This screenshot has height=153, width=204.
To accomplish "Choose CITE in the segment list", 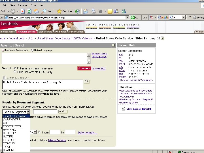I will click(x=16, y=123).
